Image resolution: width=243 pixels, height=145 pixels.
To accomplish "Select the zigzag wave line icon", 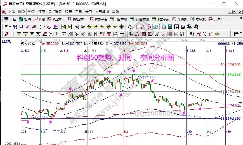I will pyautogui.click(x=163, y=34).
